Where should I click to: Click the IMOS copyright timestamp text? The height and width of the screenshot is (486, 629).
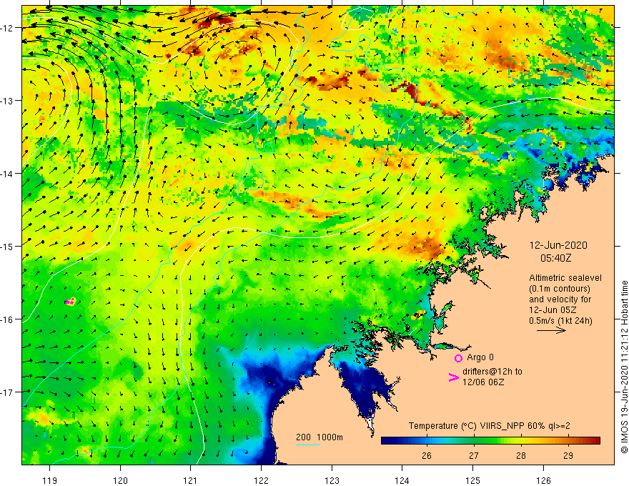(x=624, y=367)
